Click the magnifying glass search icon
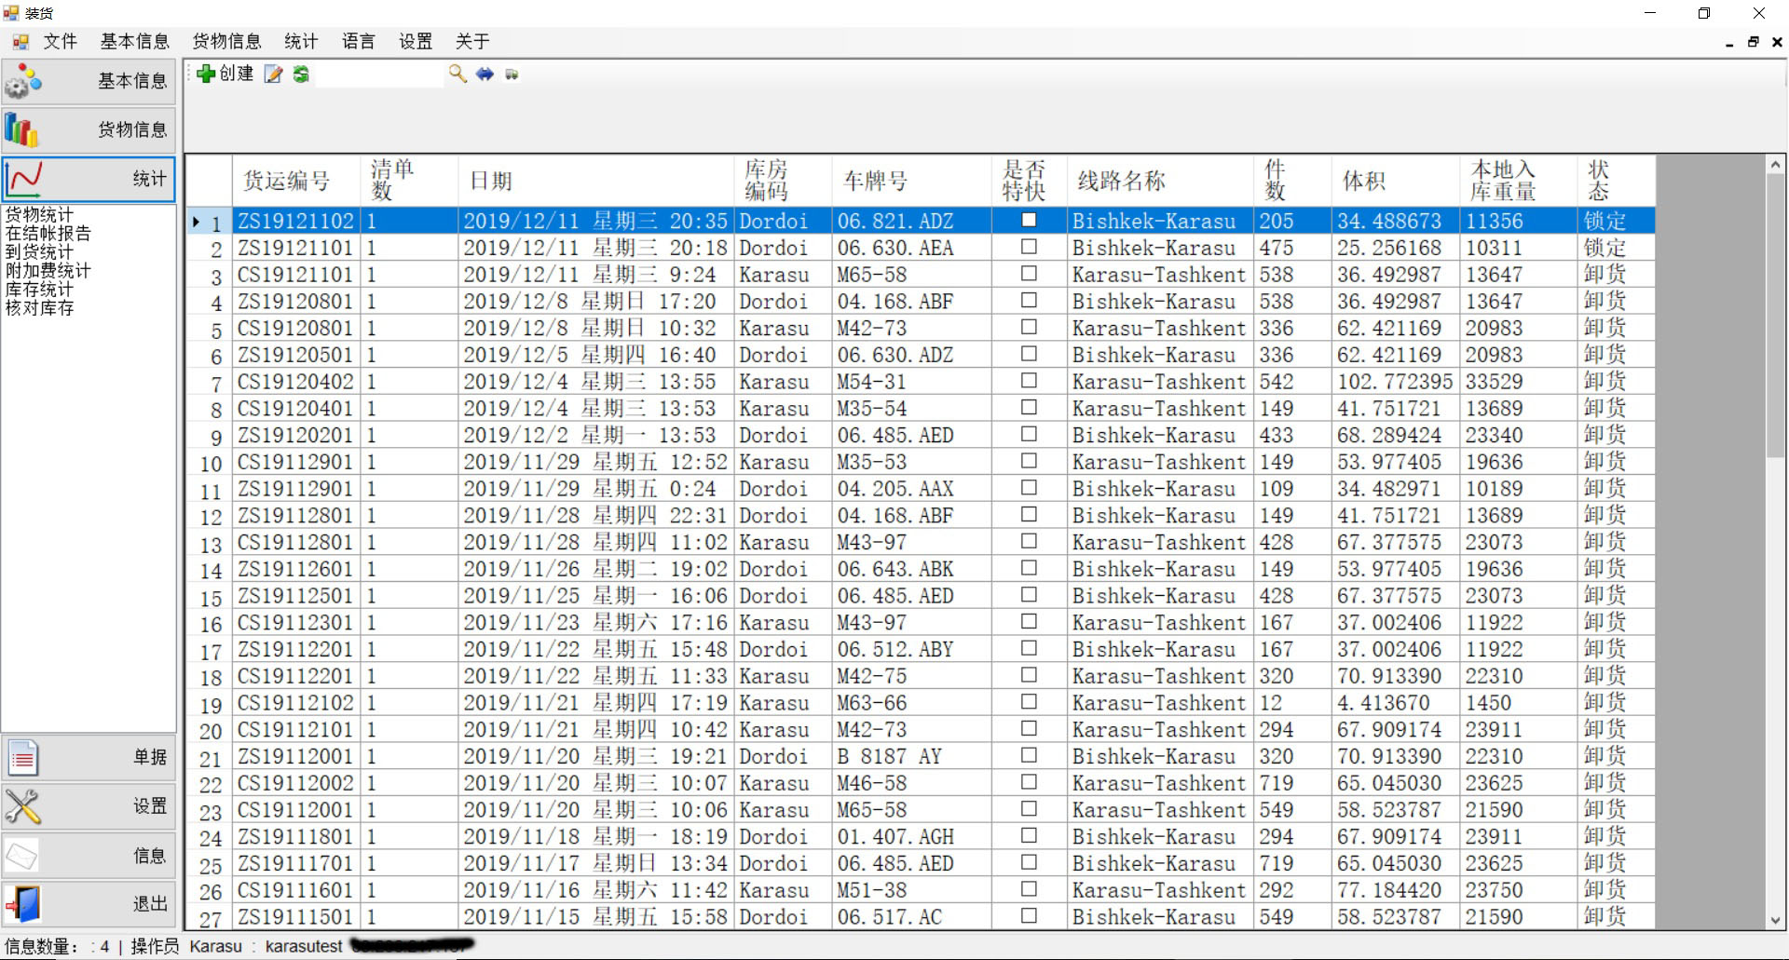Image resolution: width=1789 pixels, height=960 pixels. click(x=457, y=74)
